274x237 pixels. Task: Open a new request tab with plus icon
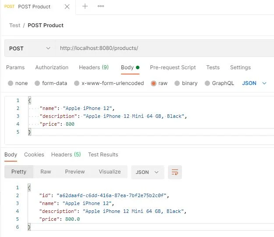pos(85,6)
